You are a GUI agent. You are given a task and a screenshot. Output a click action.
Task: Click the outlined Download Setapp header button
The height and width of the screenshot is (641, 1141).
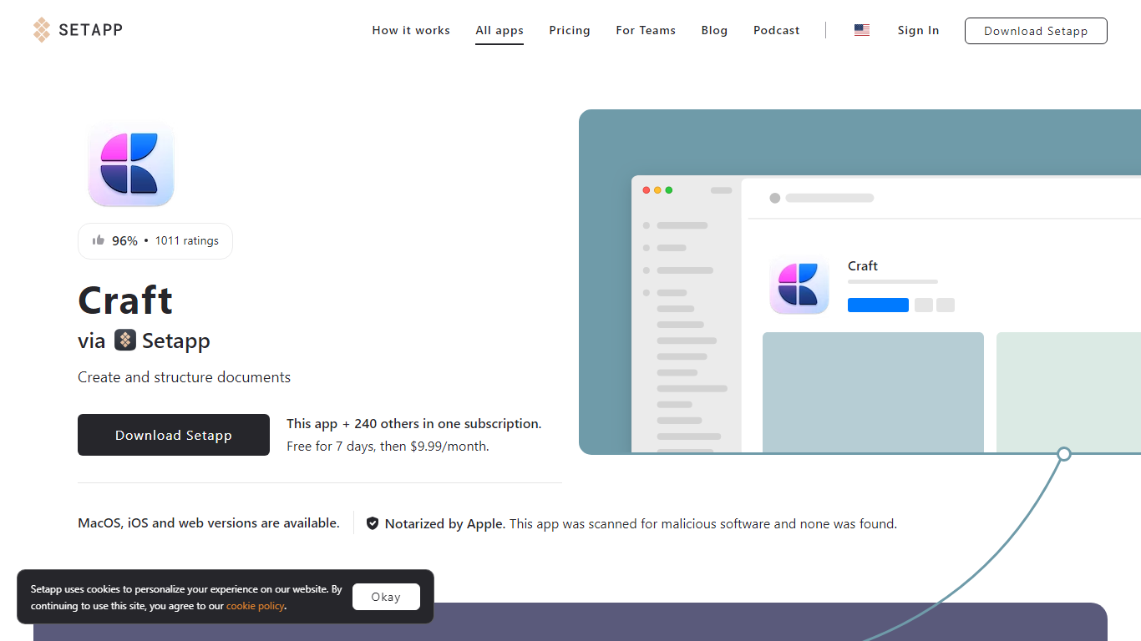coord(1036,31)
